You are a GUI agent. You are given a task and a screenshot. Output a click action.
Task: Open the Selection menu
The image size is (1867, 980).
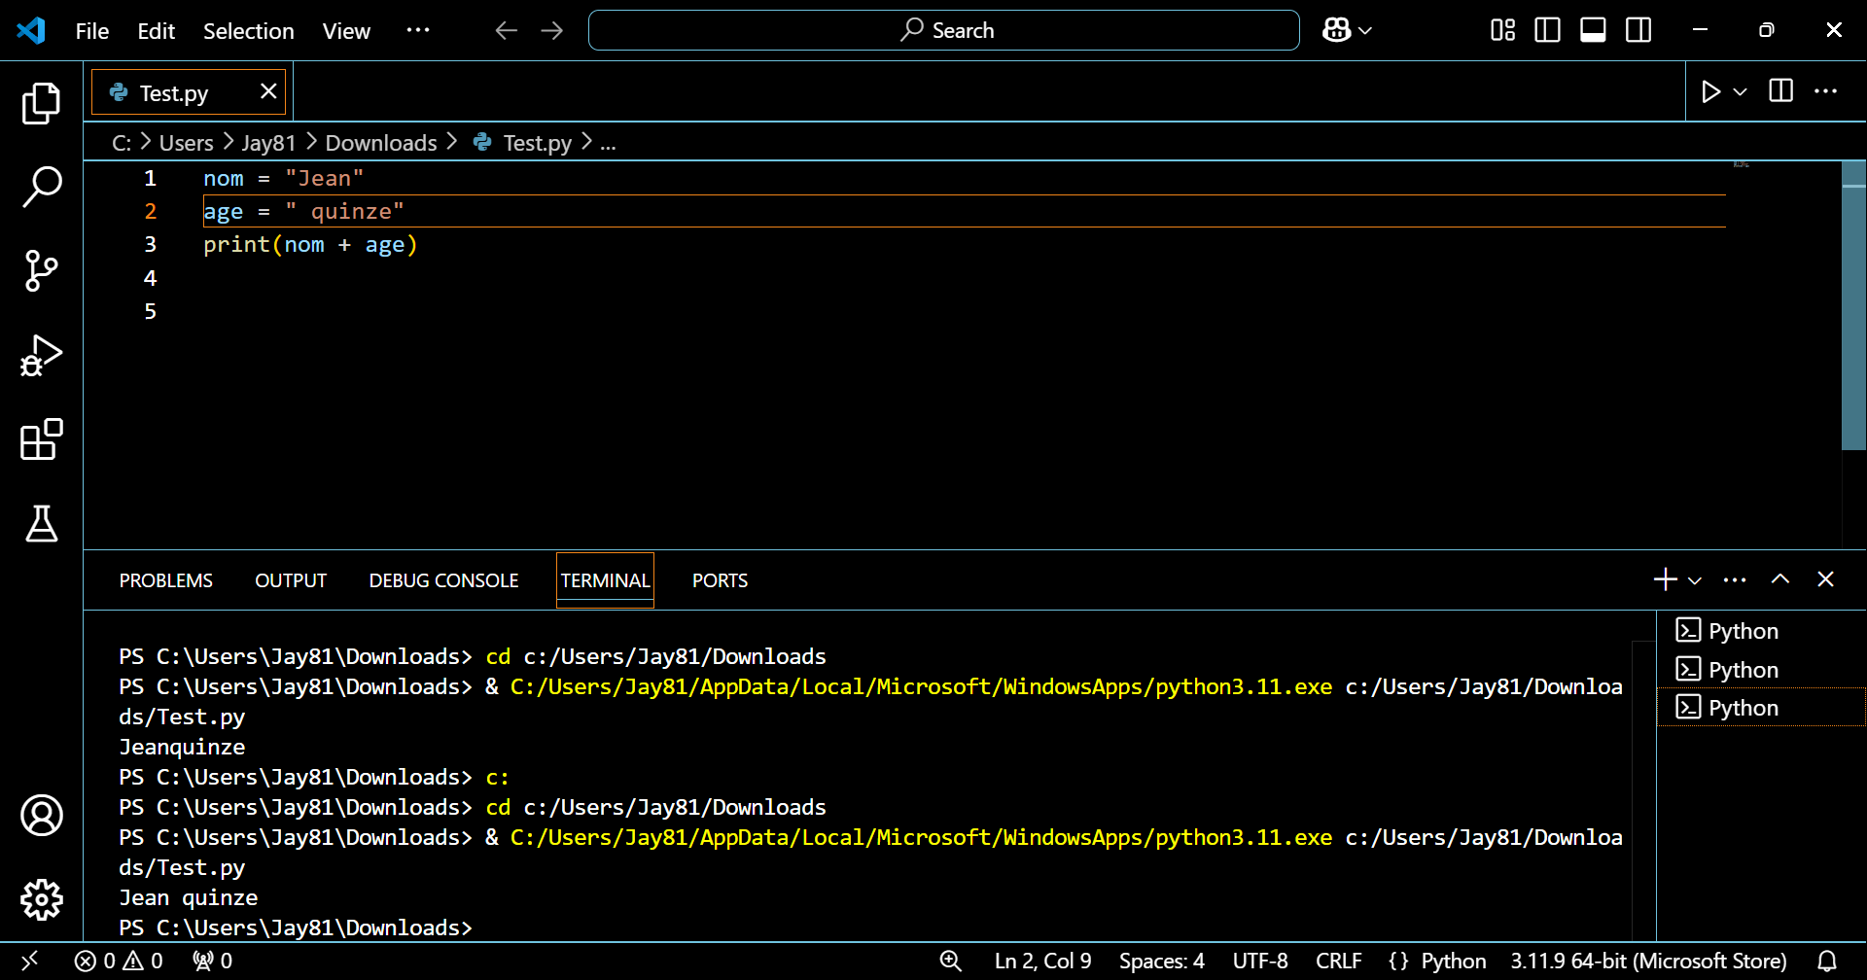[248, 31]
